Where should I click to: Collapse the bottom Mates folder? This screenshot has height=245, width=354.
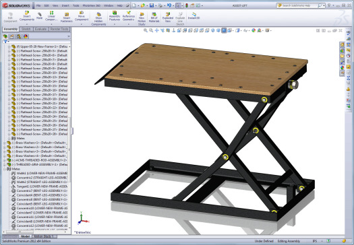(x=5, y=169)
